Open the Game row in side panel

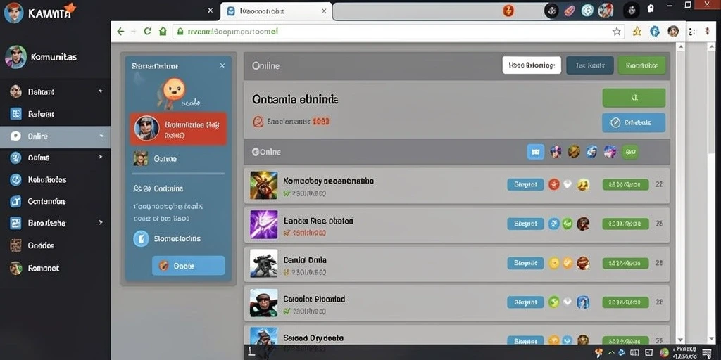[x=178, y=158]
